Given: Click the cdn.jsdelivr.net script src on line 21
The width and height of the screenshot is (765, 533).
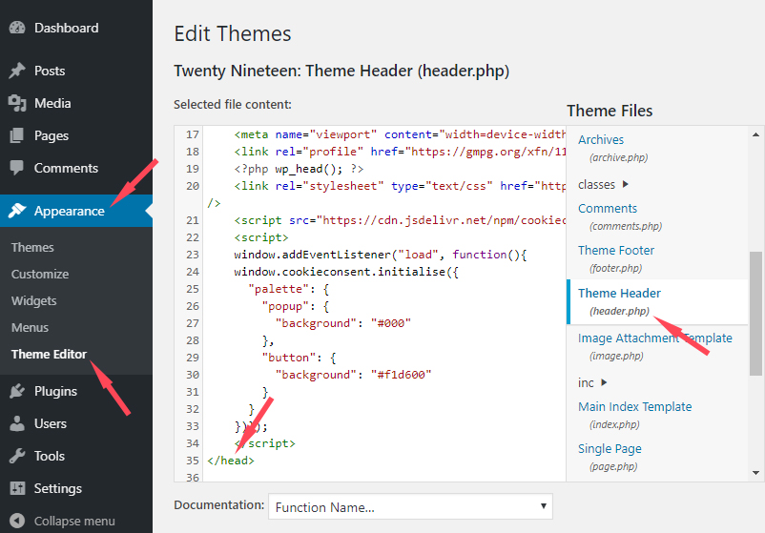Looking at the screenshot, I should (x=400, y=220).
